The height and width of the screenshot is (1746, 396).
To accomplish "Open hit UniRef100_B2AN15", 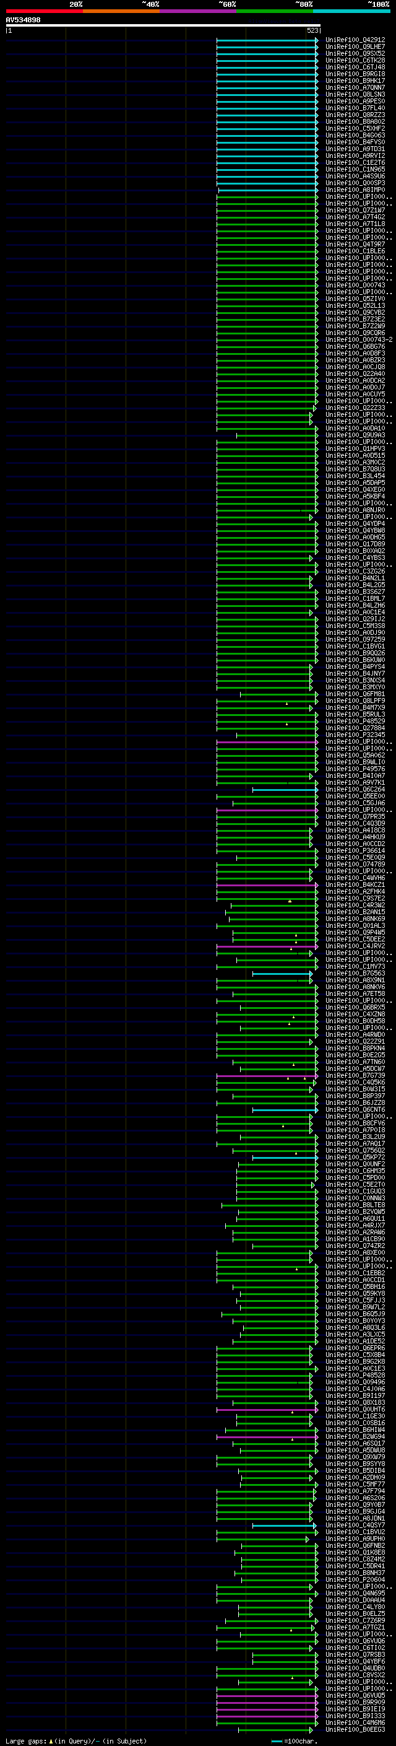I will tap(355, 912).
